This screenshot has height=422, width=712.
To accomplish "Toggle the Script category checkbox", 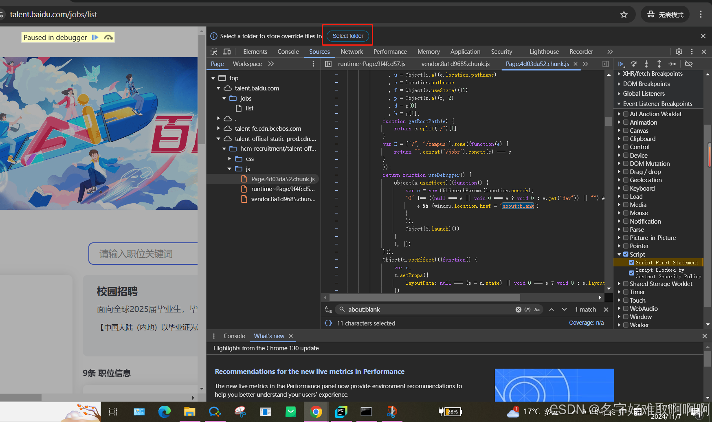I will point(626,254).
